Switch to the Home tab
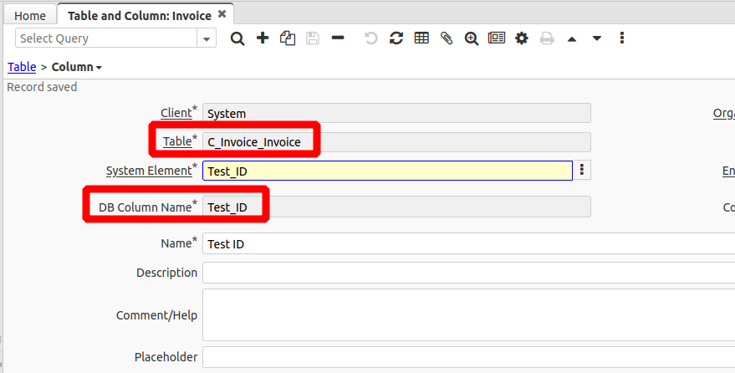 pyautogui.click(x=30, y=15)
